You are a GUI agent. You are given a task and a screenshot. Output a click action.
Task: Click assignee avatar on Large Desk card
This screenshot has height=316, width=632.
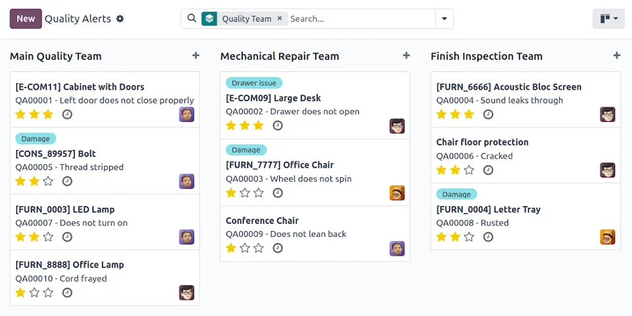(x=396, y=126)
